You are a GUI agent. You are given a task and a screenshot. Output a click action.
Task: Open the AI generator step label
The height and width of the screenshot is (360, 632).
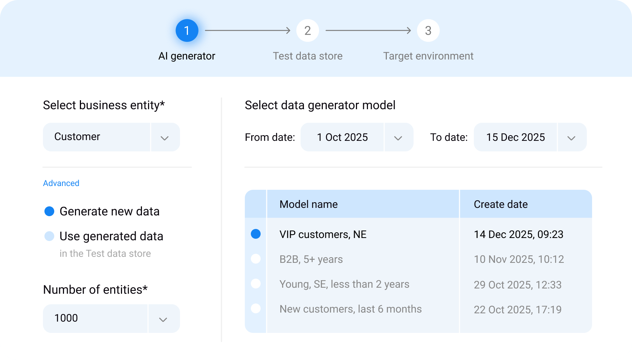[187, 56]
